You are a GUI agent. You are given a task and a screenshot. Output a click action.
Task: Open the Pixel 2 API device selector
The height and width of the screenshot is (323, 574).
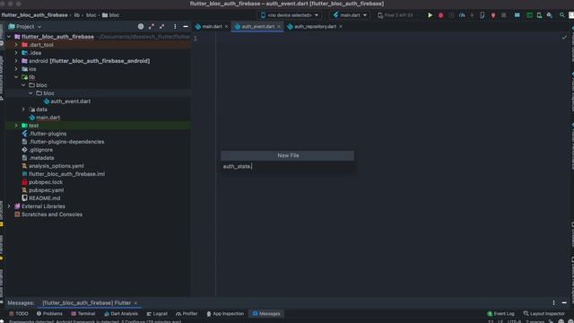396,15
